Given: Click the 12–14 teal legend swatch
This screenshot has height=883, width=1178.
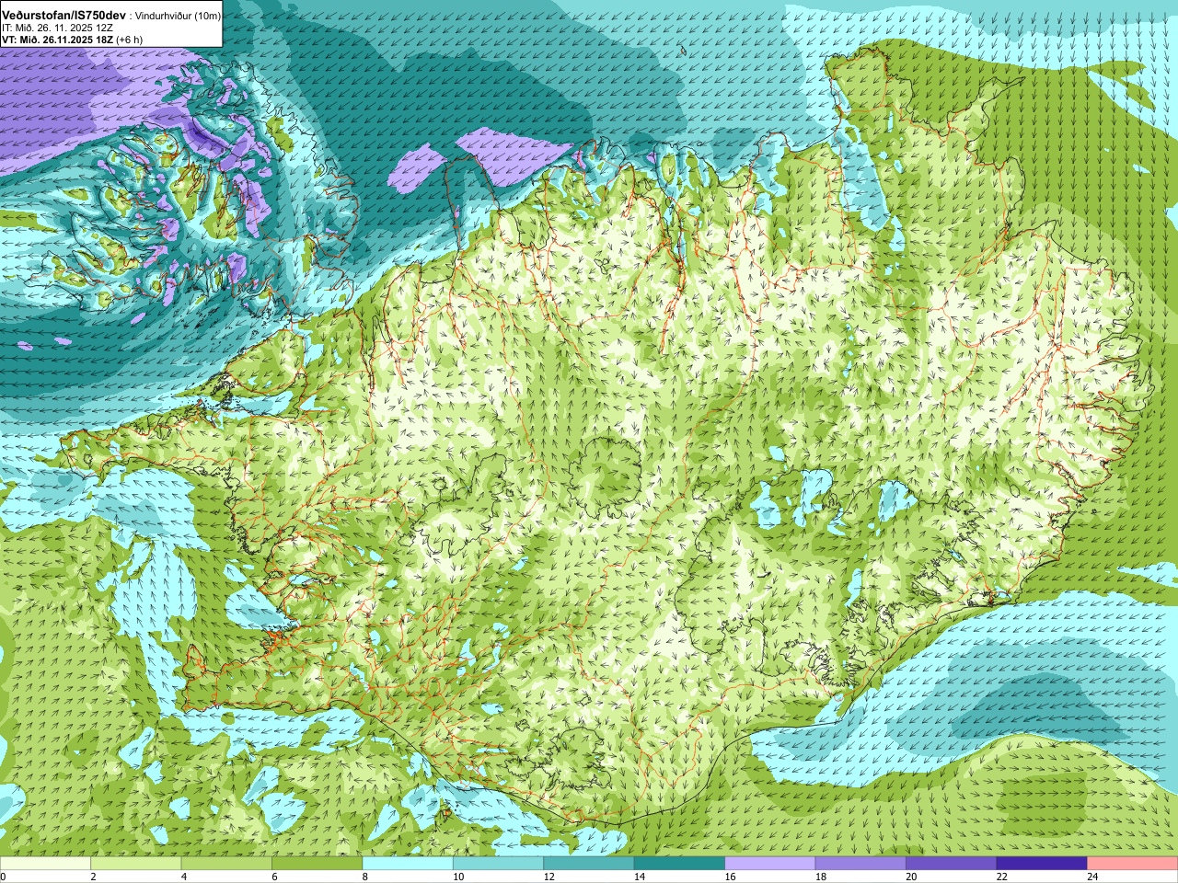Looking at the screenshot, I should pos(589,864).
